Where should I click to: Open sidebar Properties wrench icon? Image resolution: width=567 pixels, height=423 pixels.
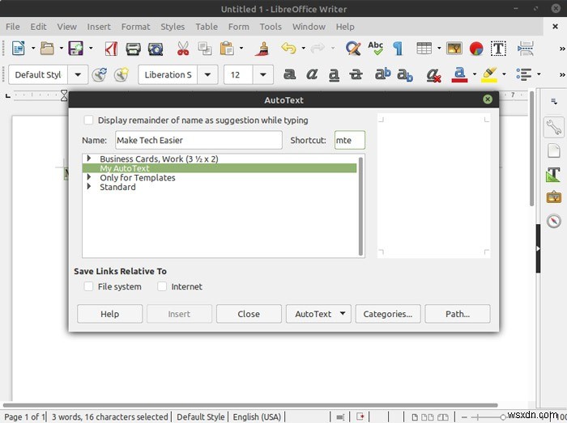tap(553, 127)
